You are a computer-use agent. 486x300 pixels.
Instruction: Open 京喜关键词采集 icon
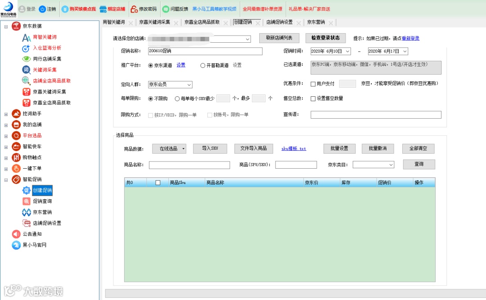[27, 92]
